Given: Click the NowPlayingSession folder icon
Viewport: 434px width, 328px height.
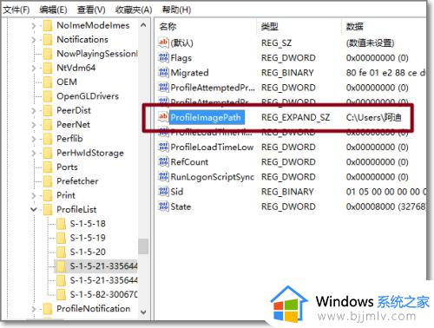Looking at the screenshot, I should click(48, 54).
